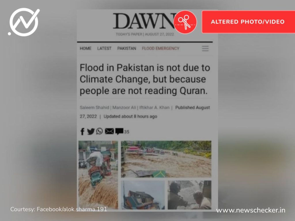Open the flooded truck photo thumbnail
Image resolution: width=295 pixels, height=221 pixels.
click(98, 175)
